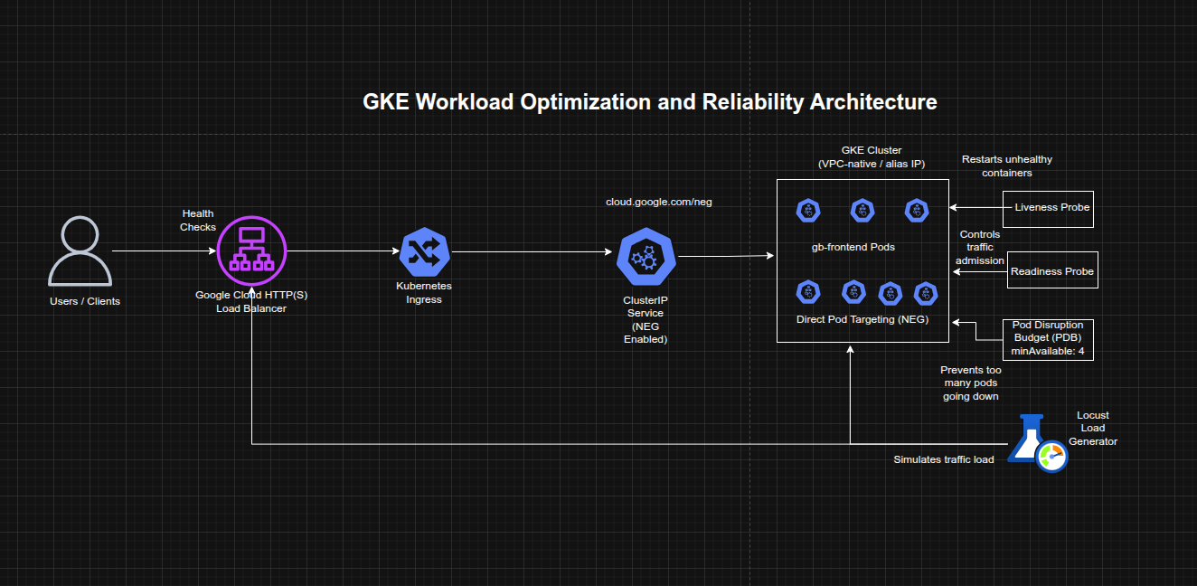This screenshot has width=1197, height=586.
Task: Select the Prevents too many pods going down text
Action: pyautogui.click(x=970, y=383)
